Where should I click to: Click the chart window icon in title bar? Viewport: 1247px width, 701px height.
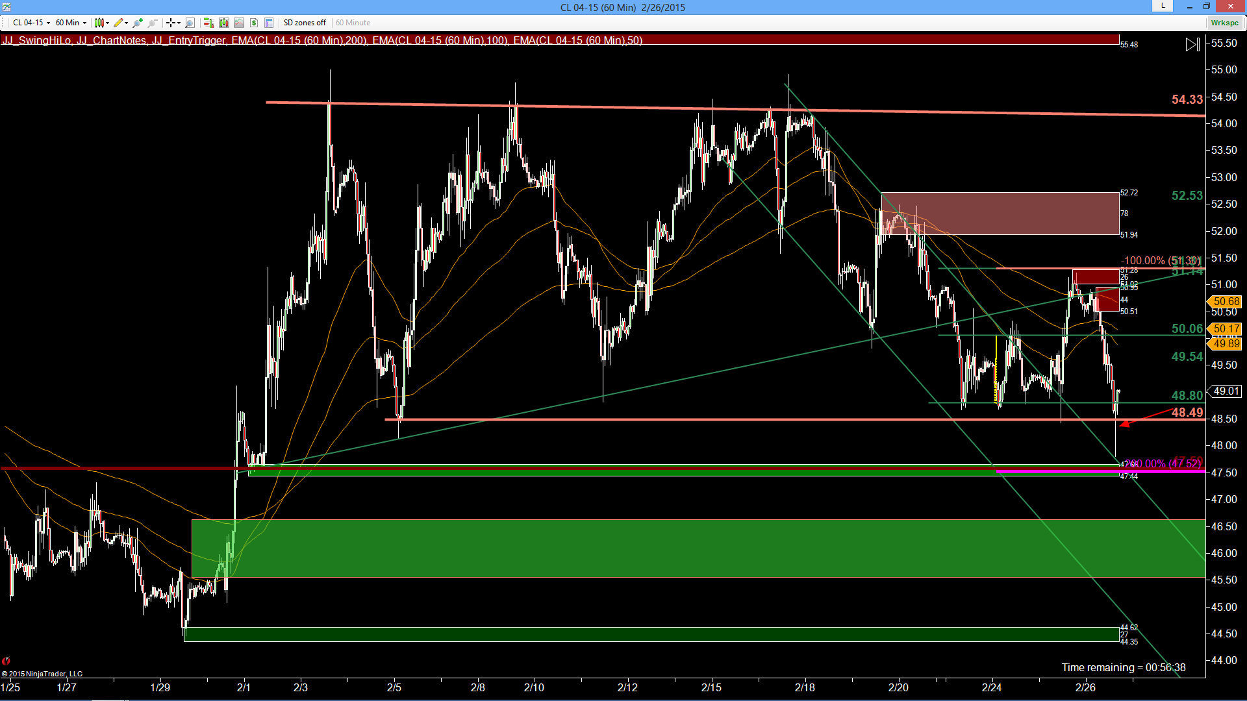(6, 6)
